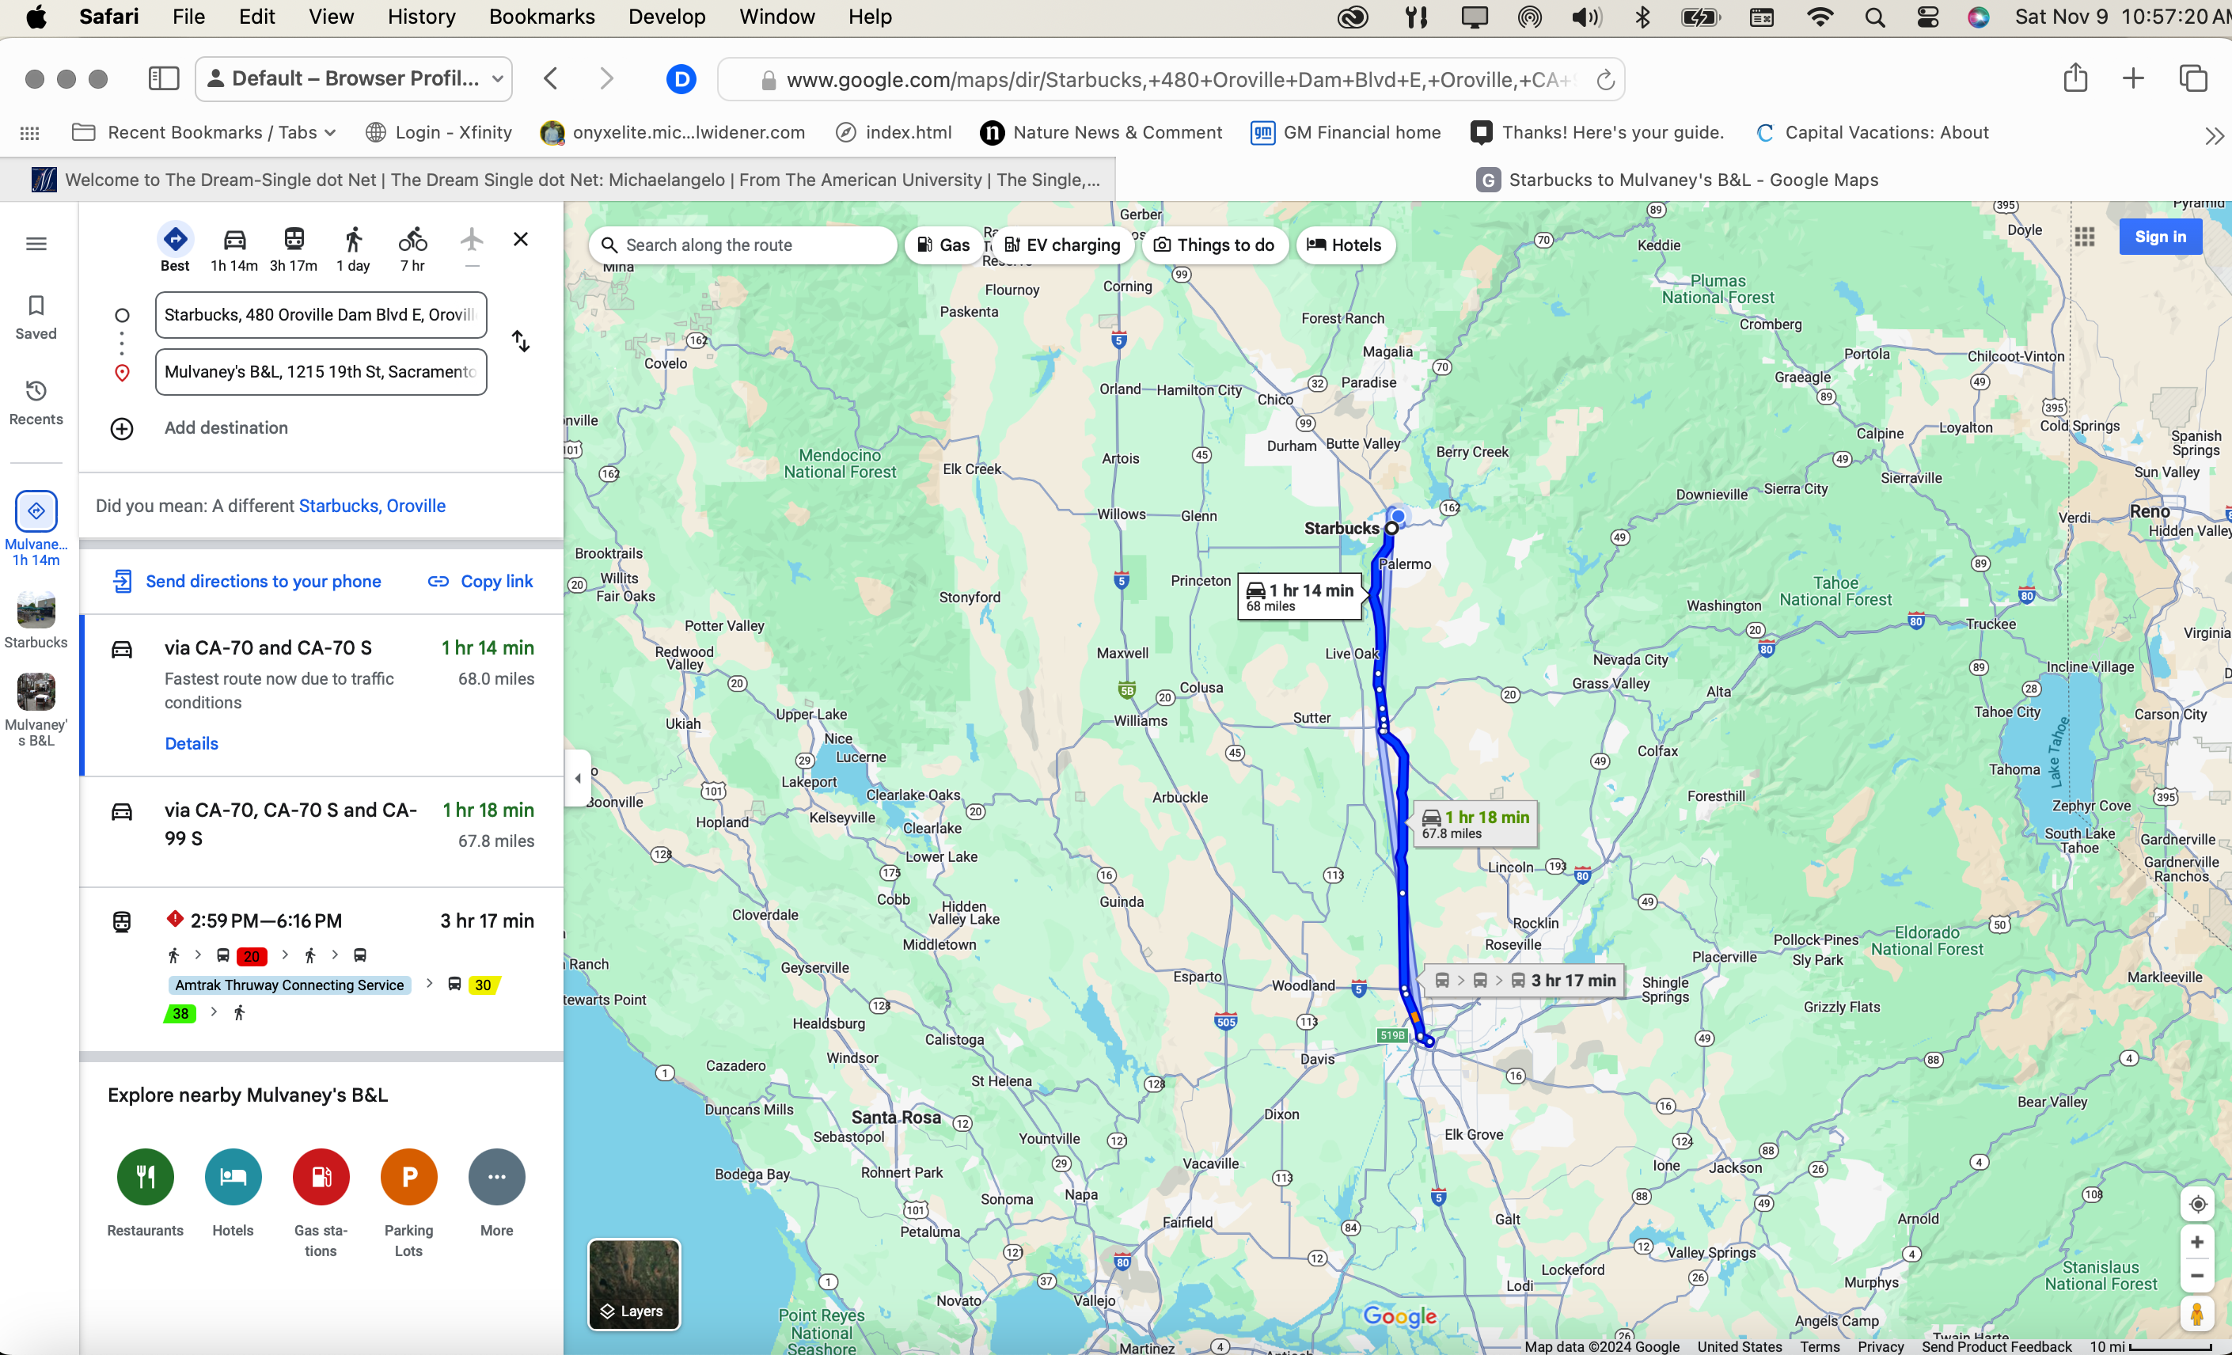Image resolution: width=2232 pixels, height=1355 pixels.
Task: Select the 3 hr 17 min transit map label
Action: coord(1524,980)
